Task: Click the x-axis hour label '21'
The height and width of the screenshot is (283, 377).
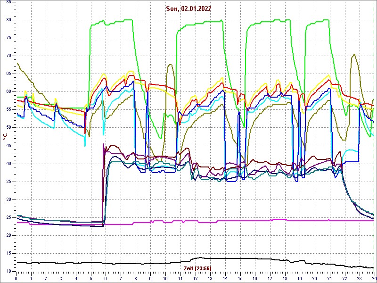Action: click(329, 278)
